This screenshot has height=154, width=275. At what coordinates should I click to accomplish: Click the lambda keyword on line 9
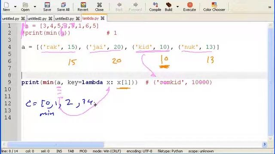click(x=92, y=82)
